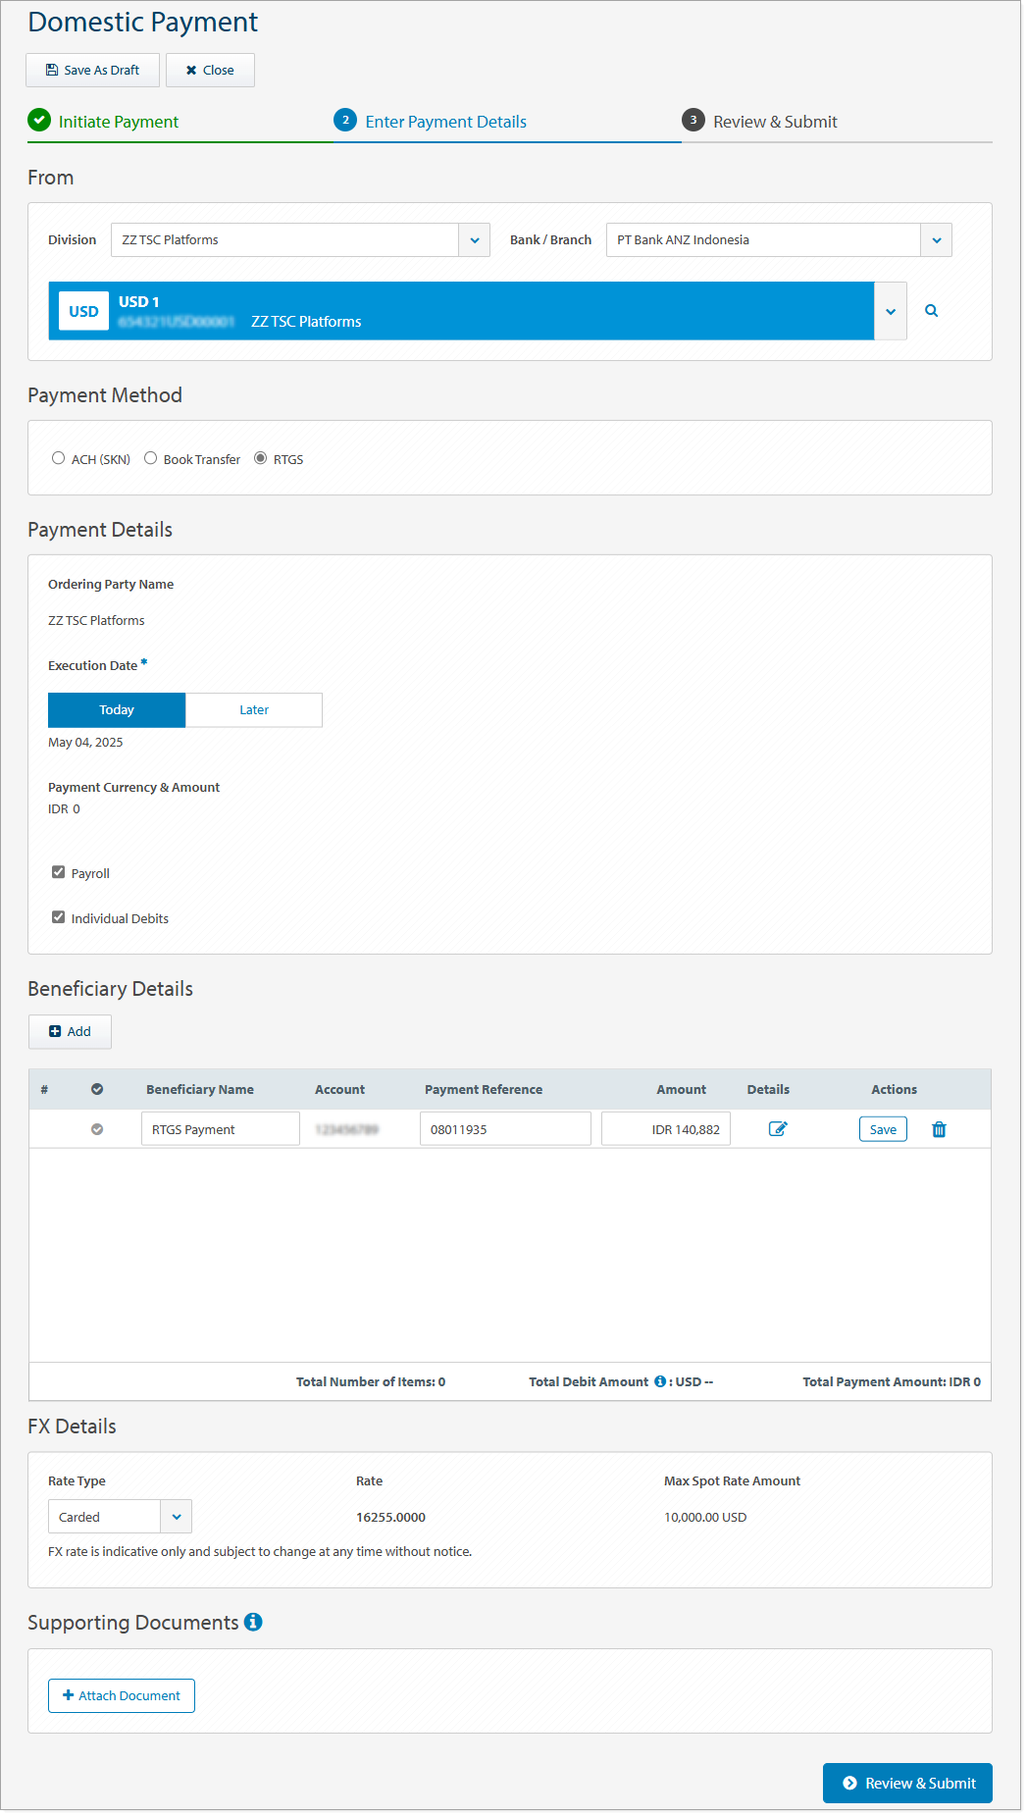Open beneficiary details edit icon

click(x=777, y=1129)
